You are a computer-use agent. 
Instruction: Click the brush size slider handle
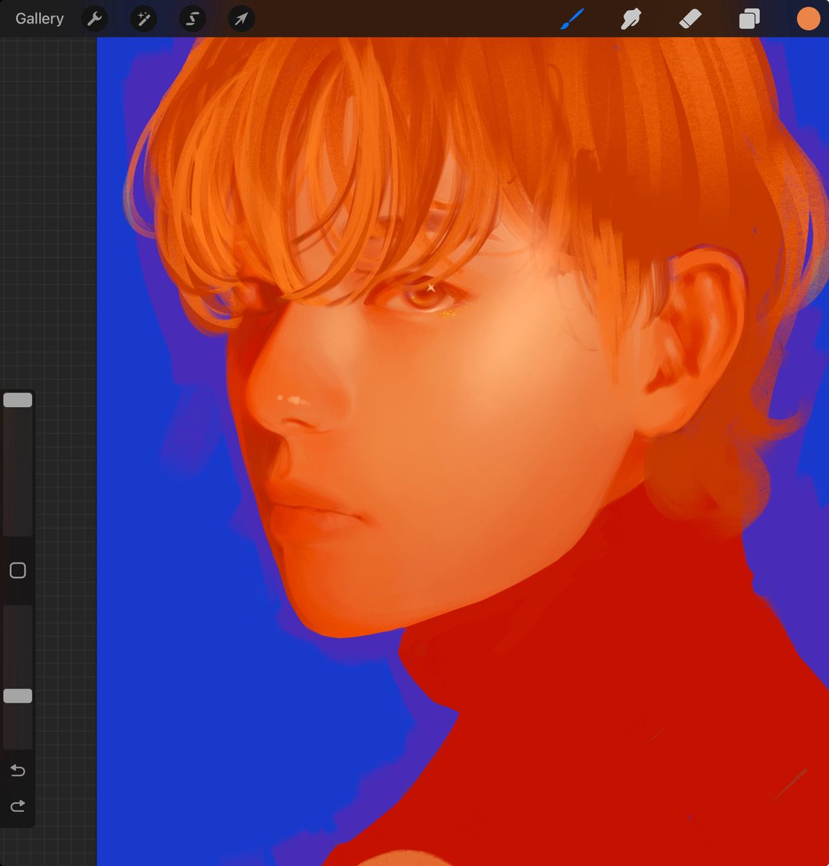[x=18, y=400]
